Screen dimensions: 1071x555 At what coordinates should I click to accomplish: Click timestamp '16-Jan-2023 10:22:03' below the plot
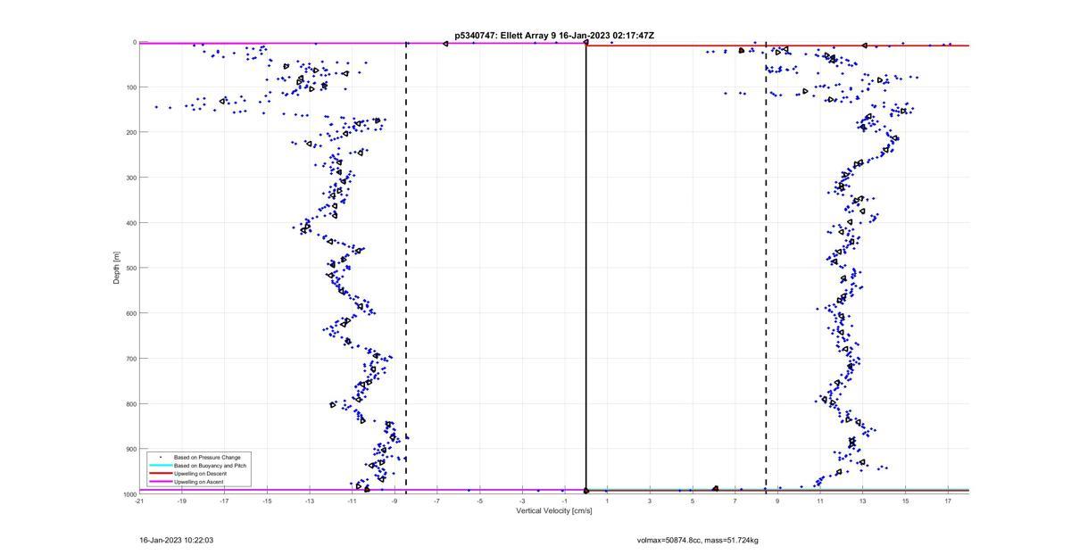177,540
